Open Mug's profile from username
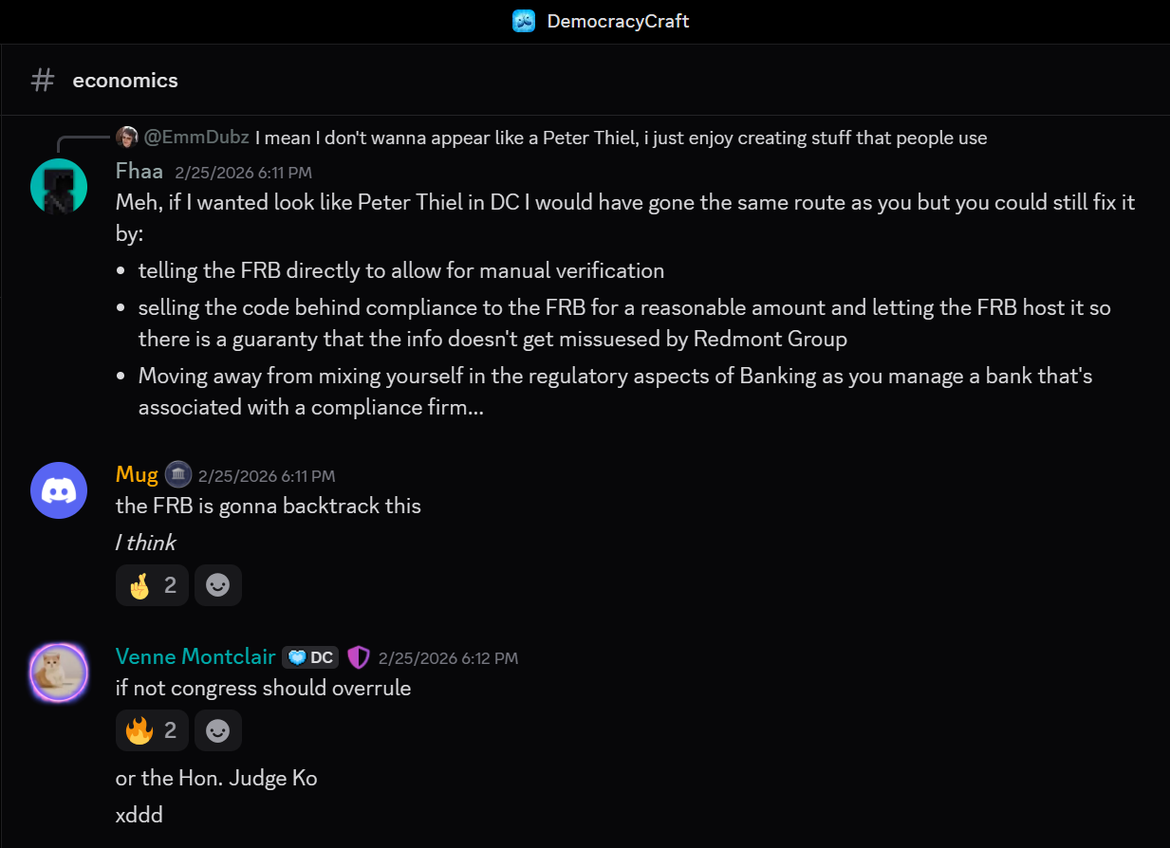Viewport: 1170px width, 848px height. tap(137, 474)
